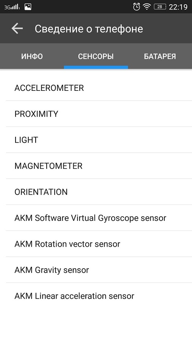Open AKM Software Virtual Gyroscope sensor
The height and width of the screenshot is (342, 192).
(96, 218)
